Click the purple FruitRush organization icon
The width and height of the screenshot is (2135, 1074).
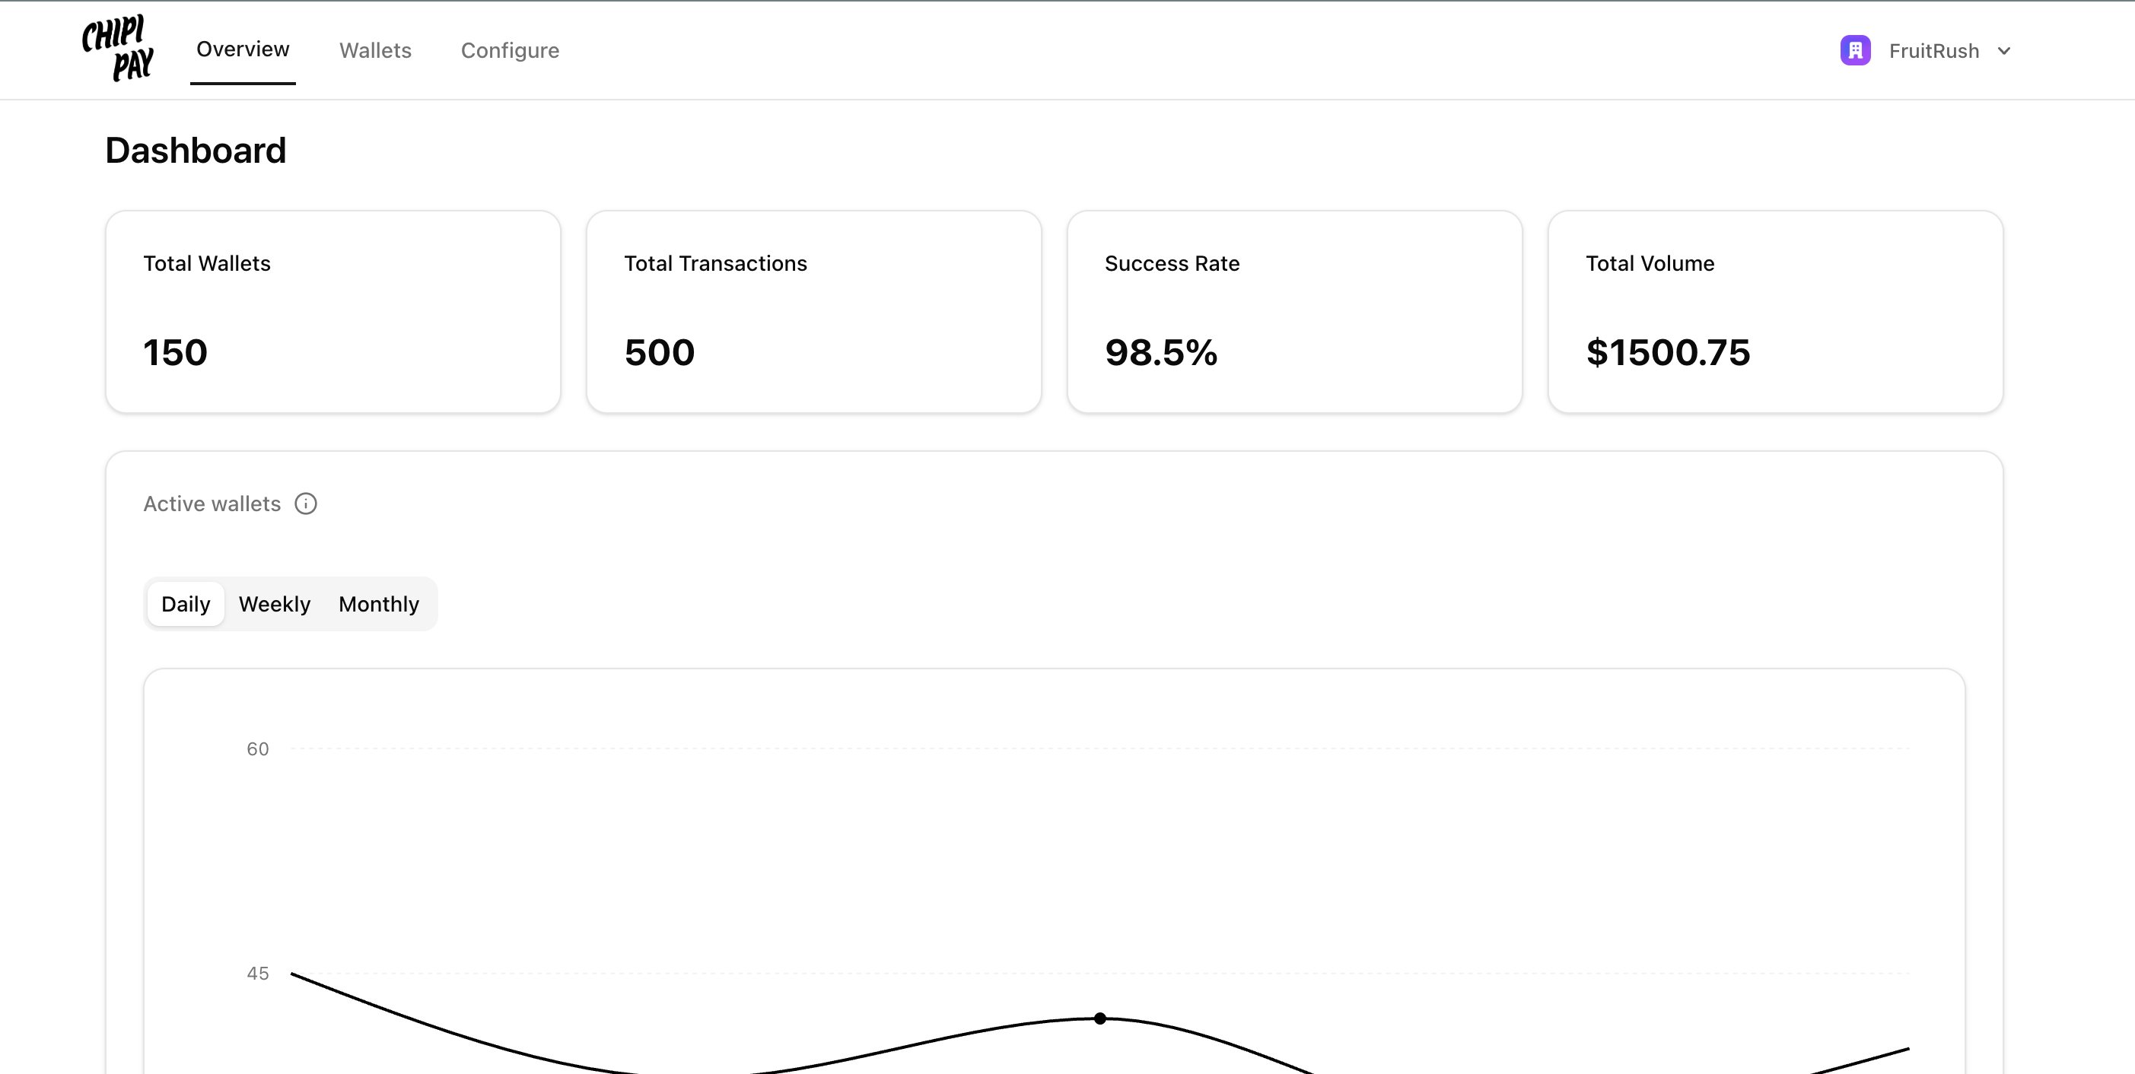click(x=1855, y=50)
